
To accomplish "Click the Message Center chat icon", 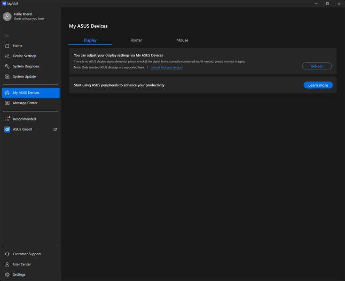I will click(7, 103).
